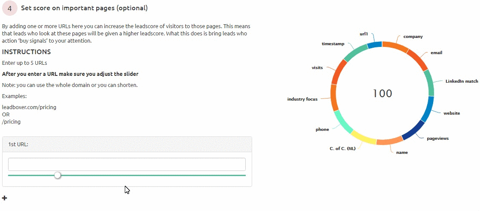Image resolution: width=480 pixels, height=211 pixels.
Task: Click the LinkedIn match chart segment
Action: 430,83
